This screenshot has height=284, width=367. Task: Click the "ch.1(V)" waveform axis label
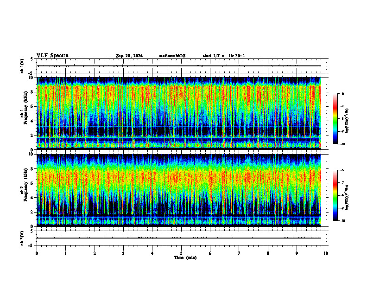pos(22,66)
